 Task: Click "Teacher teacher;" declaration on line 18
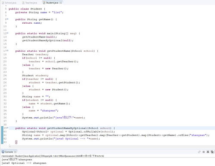(x=35, y=54)
